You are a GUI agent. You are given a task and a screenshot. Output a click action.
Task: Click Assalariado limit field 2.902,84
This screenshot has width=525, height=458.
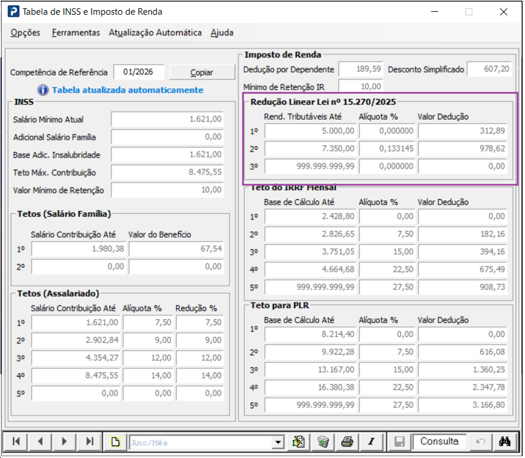(76, 340)
